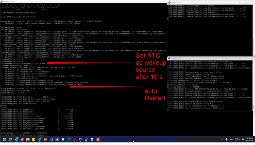Minimize the COM47 PuTTY window

click(239, 3)
